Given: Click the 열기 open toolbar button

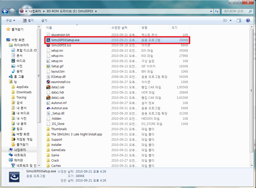Looking at the screenshot, I should [28, 20].
